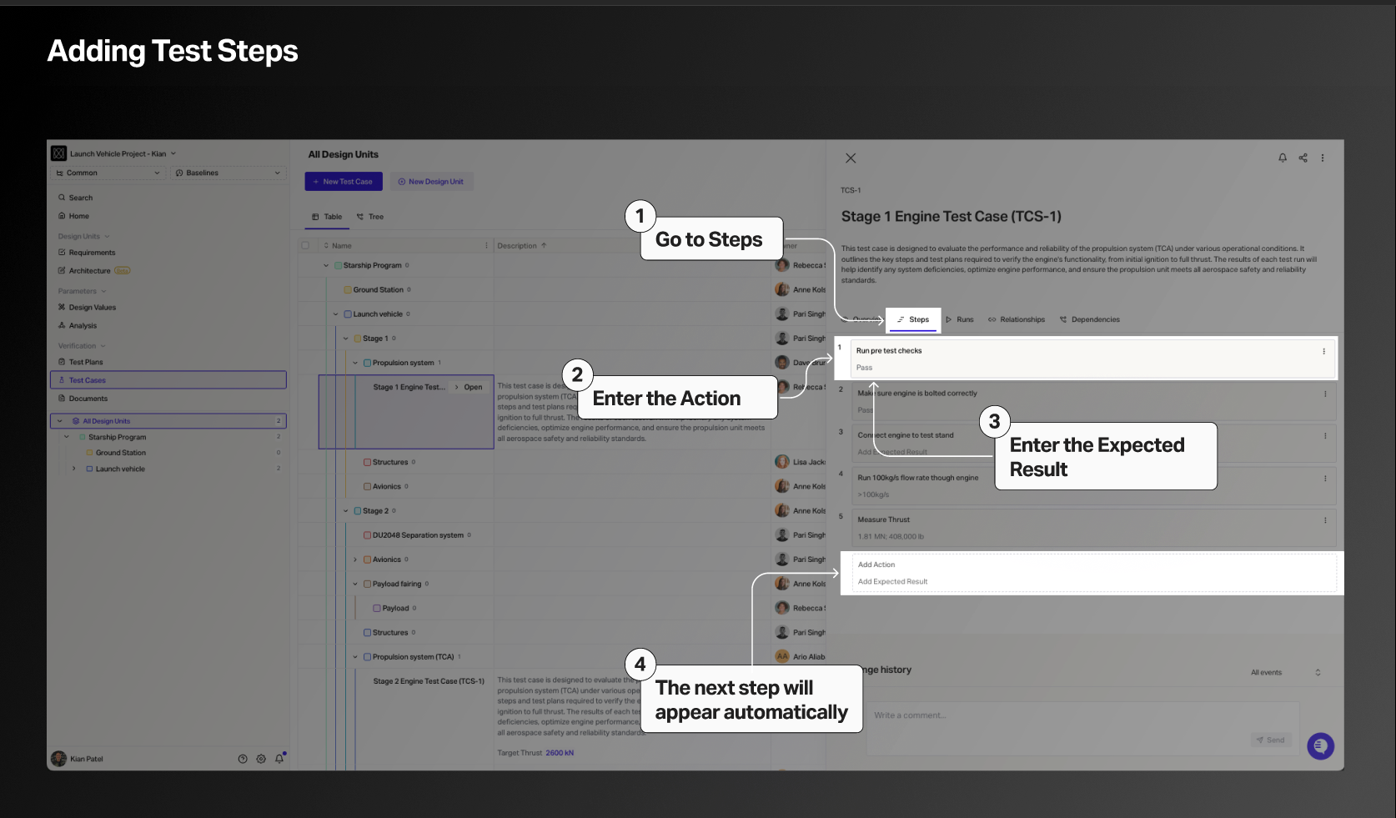Image resolution: width=1396 pixels, height=818 pixels.
Task: Open notifications bell in the sidebar footer
Action: click(x=279, y=759)
